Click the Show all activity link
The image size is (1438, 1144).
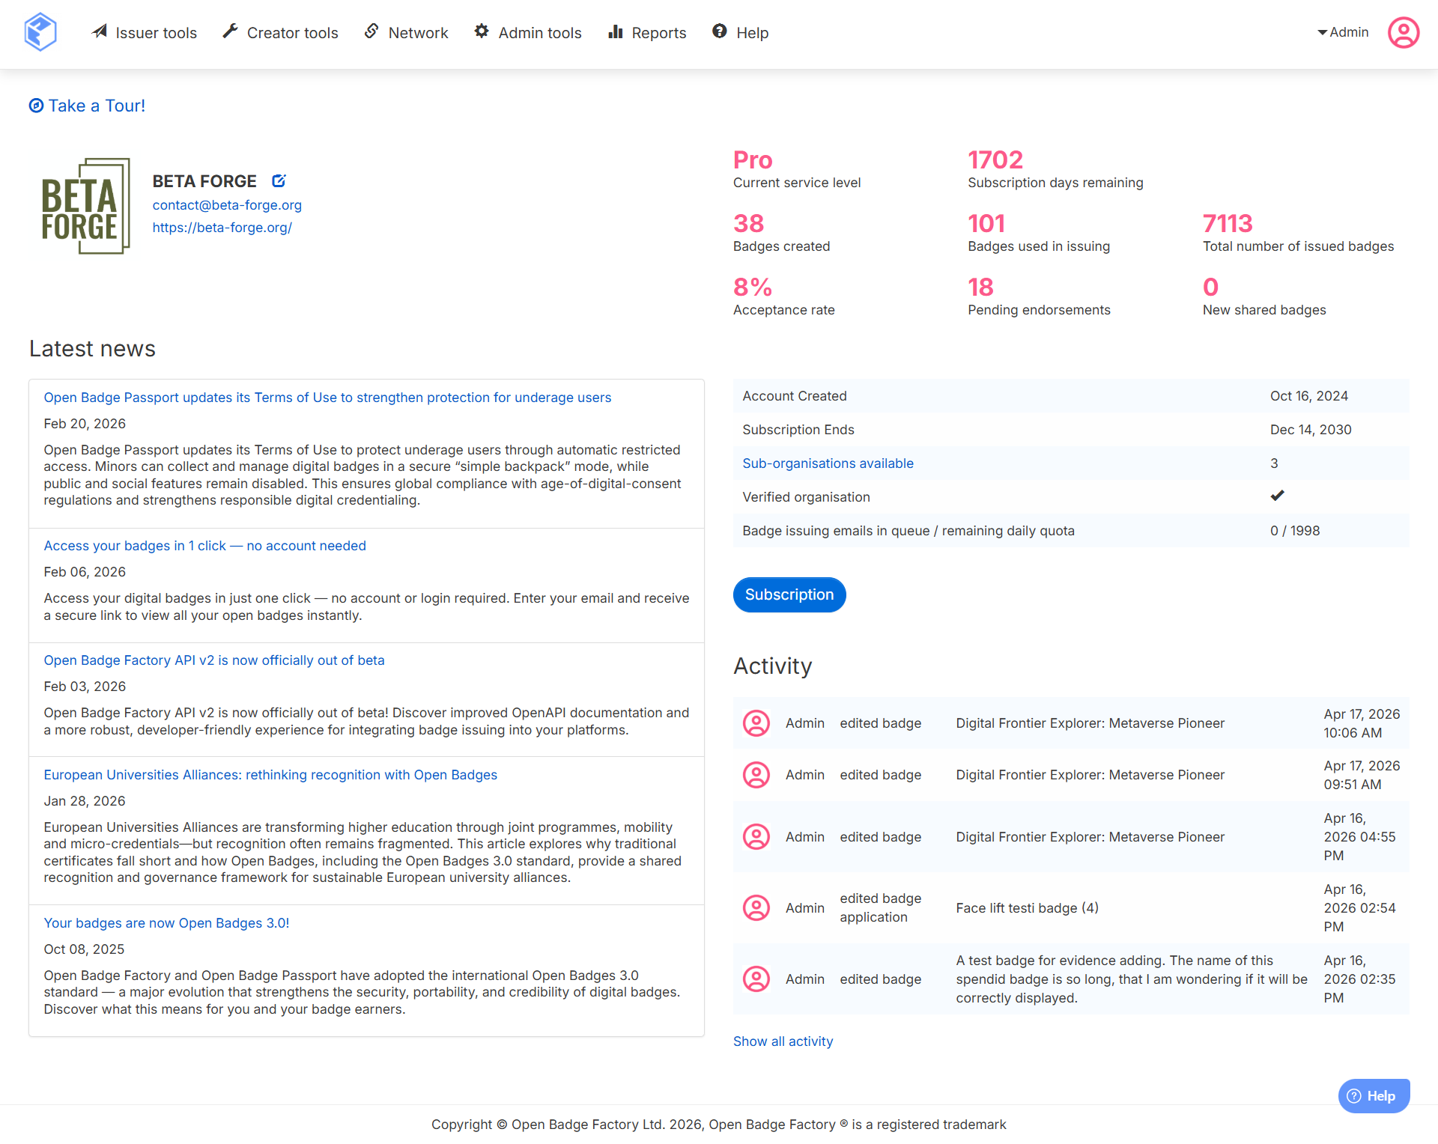pyautogui.click(x=783, y=1041)
